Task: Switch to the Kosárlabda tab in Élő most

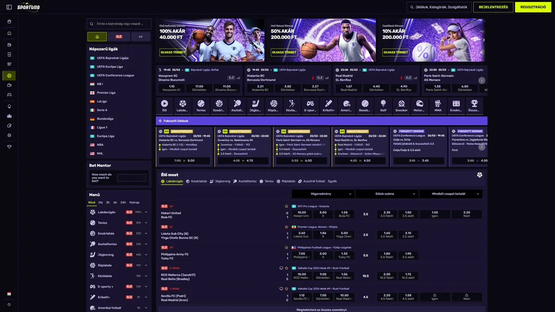Action: pyautogui.click(x=197, y=182)
